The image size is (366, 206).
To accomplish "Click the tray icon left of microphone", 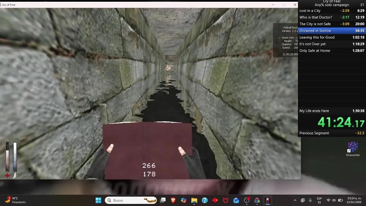I will point(303,200).
